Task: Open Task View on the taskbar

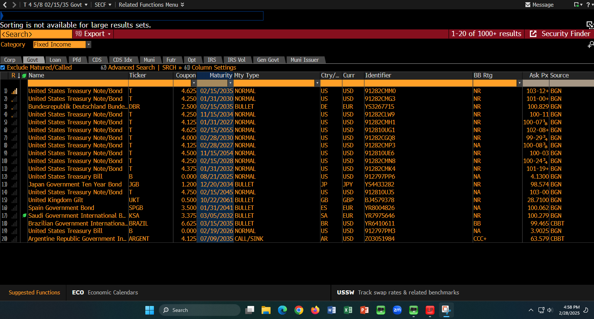Action: pyautogui.click(x=250, y=310)
